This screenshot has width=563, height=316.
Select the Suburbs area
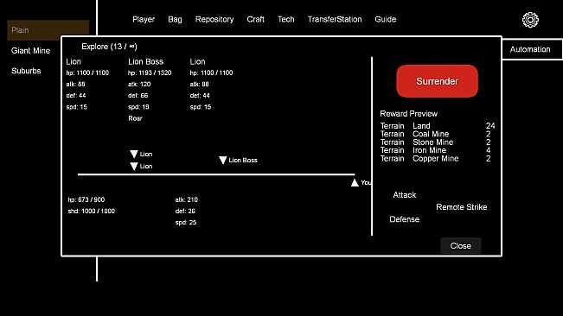(26, 71)
